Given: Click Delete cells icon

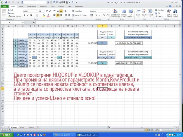Looking at the screenshot, I should pyautogui.click(x=144, y=11).
